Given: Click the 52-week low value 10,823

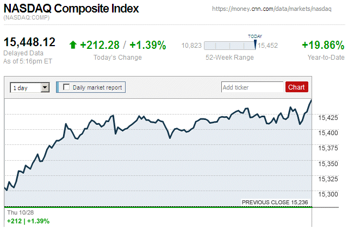Looking at the screenshot, I should pyautogui.click(x=191, y=46).
